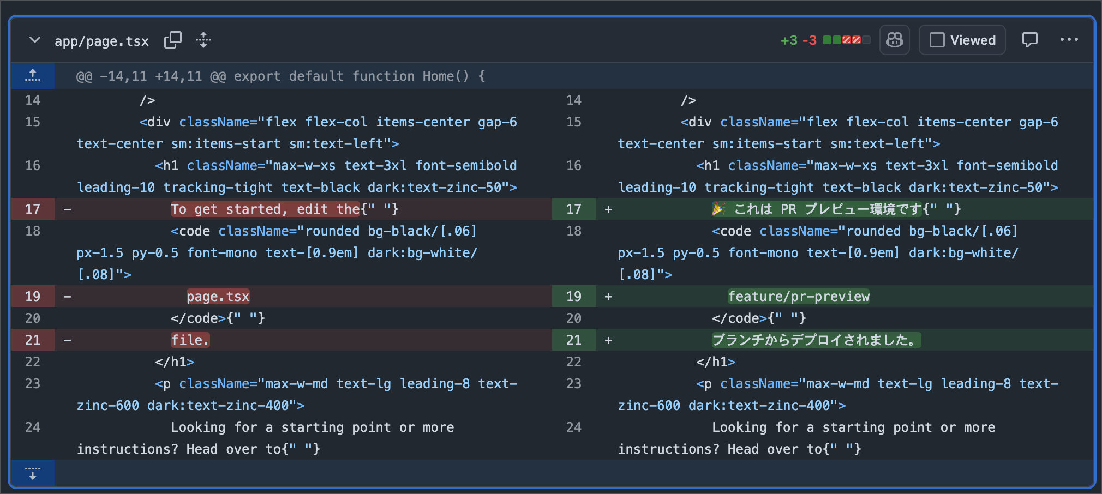Select removed line number 21
The image size is (1102, 494).
[33, 340]
